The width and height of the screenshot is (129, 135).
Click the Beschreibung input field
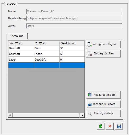pos(74,18)
